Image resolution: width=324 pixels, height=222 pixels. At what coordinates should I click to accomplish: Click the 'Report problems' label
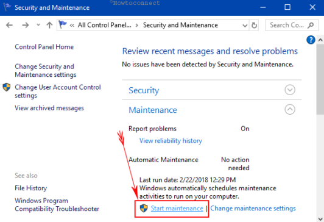(152, 129)
